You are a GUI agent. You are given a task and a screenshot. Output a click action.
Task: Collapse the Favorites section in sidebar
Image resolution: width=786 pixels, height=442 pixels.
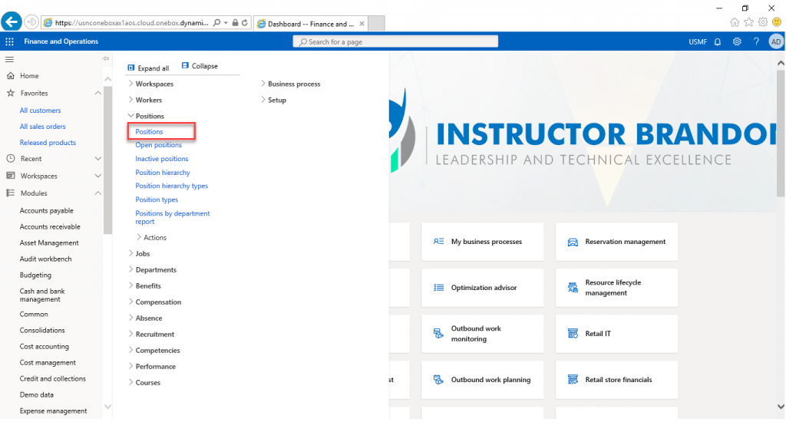pyautogui.click(x=97, y=93)
